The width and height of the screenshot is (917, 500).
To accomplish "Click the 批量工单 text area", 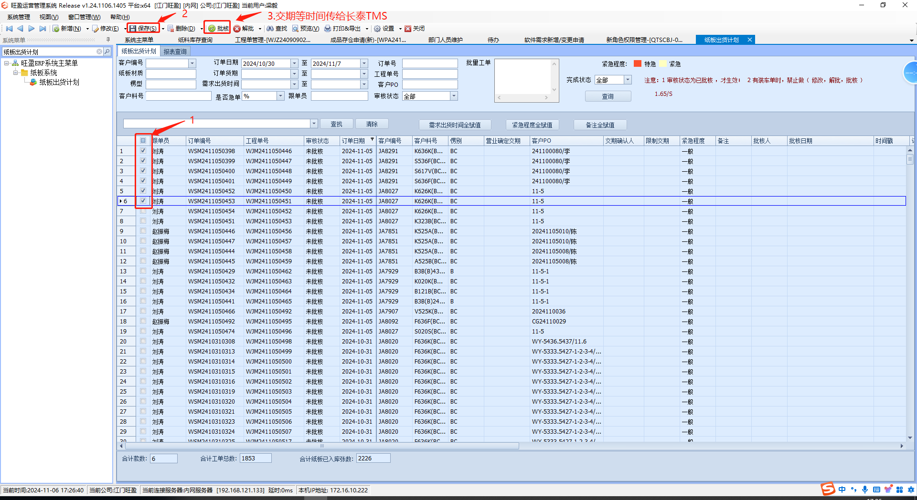I will point(522,76).
